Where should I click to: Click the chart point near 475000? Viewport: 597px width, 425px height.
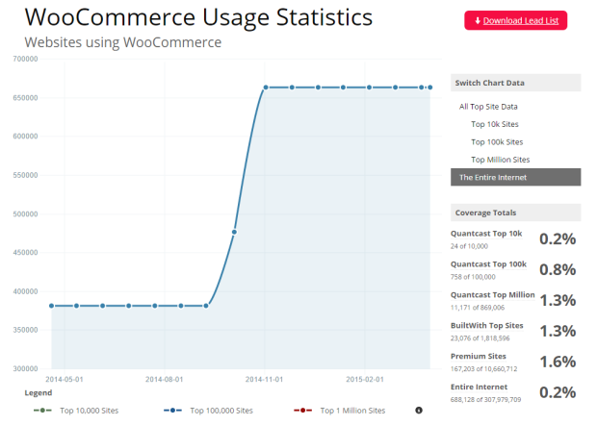pyautogui.click(x=234, y=232)
